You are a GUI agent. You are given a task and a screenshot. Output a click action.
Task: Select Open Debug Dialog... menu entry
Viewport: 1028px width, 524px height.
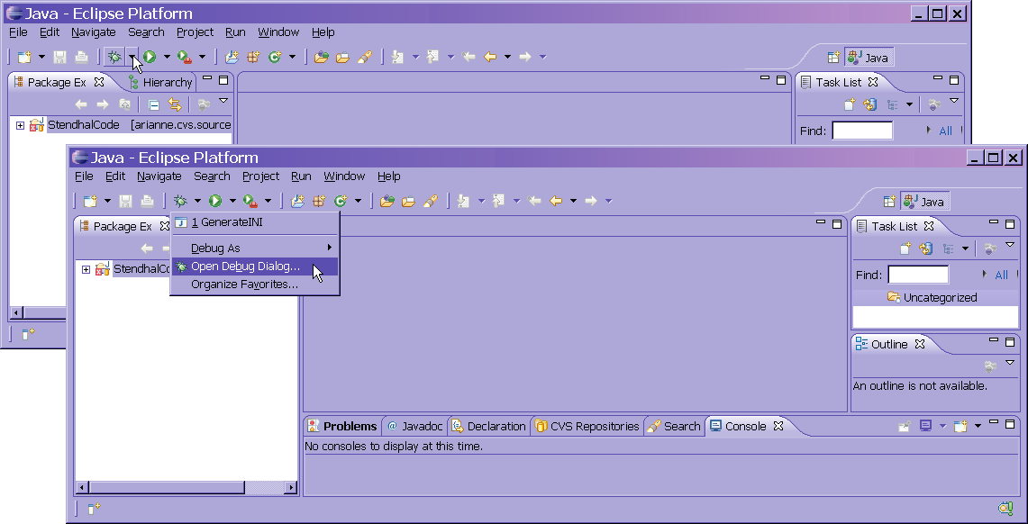(x=245, y=267)
